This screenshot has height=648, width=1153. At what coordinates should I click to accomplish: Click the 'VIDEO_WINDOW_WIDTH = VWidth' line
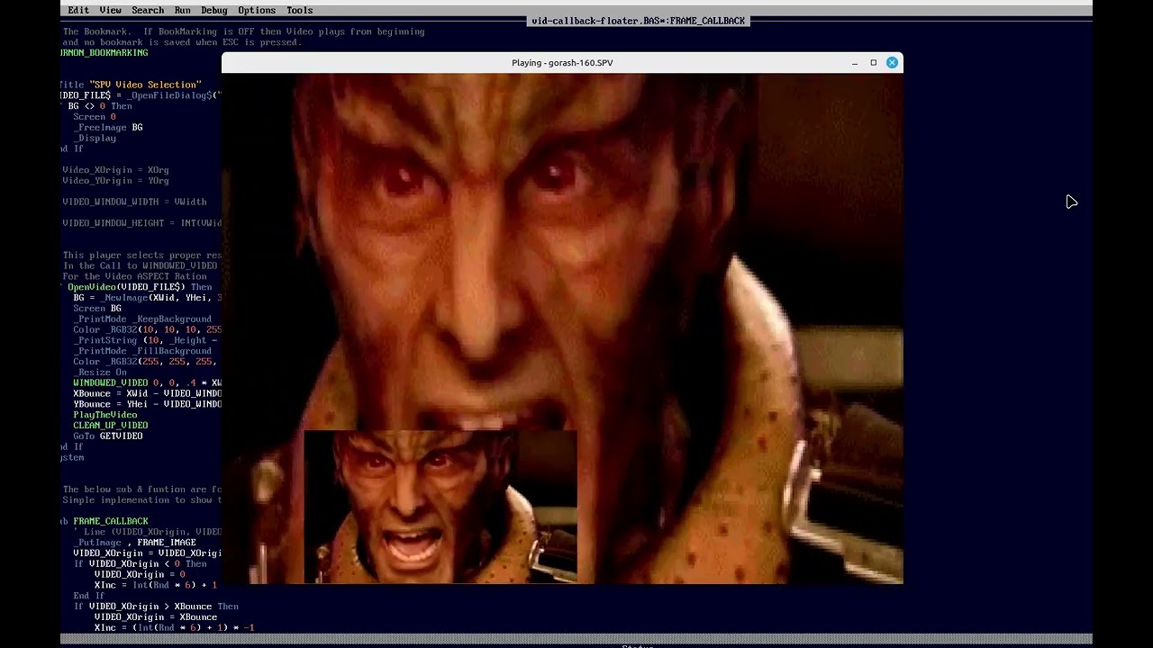(x=134, y=202)
